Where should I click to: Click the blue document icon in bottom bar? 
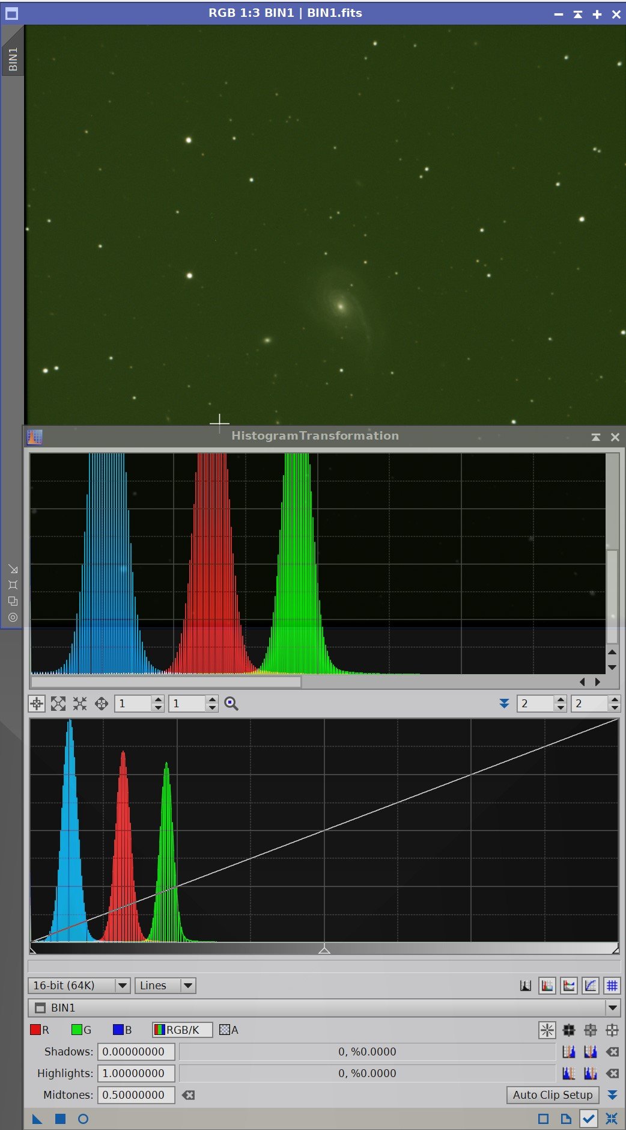[566, 1119]
